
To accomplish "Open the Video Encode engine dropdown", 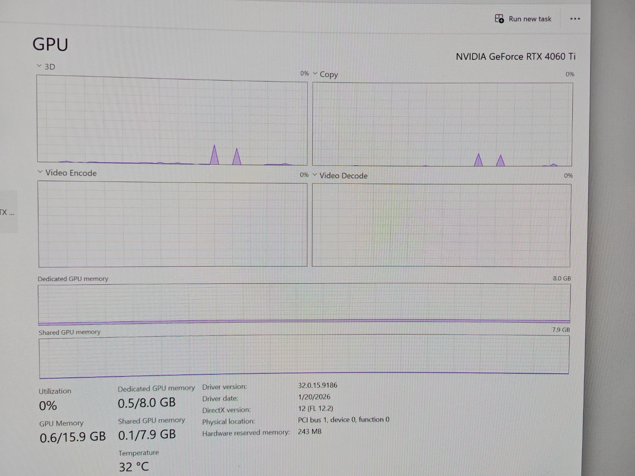I will [x=40, y=172].
